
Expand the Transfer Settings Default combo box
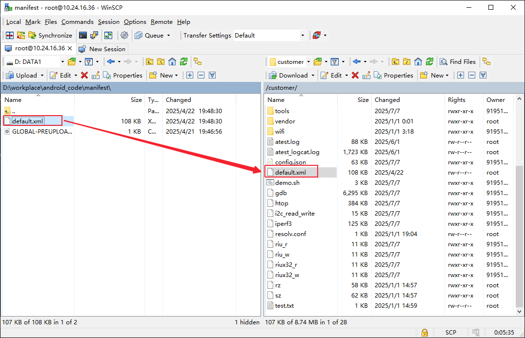pyautogui.click(x=303, y=35)
